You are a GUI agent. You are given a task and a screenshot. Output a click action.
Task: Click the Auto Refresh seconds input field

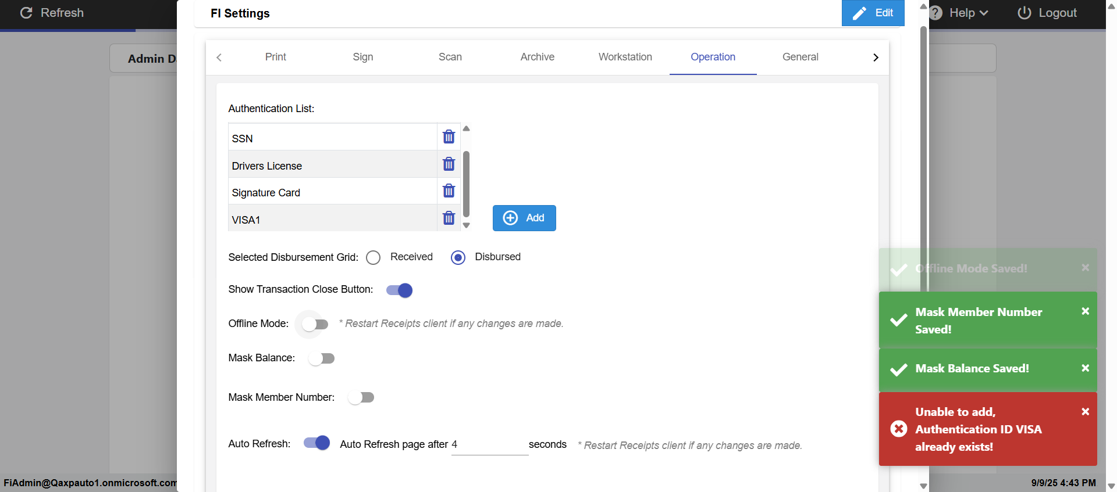[489, 445]
